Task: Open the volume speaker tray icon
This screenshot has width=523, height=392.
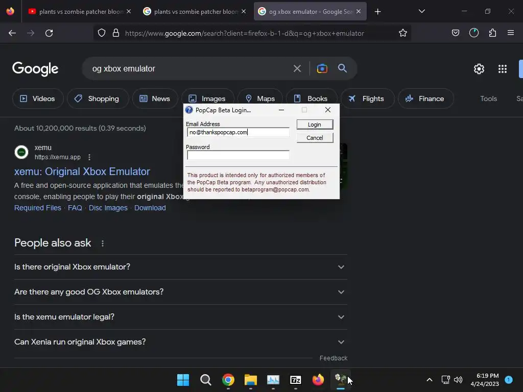Action: point(458,380)
